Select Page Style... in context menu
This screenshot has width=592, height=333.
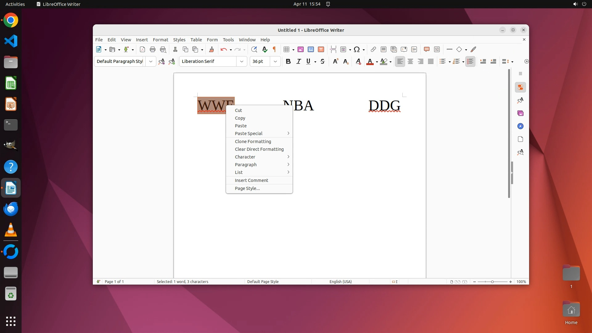click(247, 188)
